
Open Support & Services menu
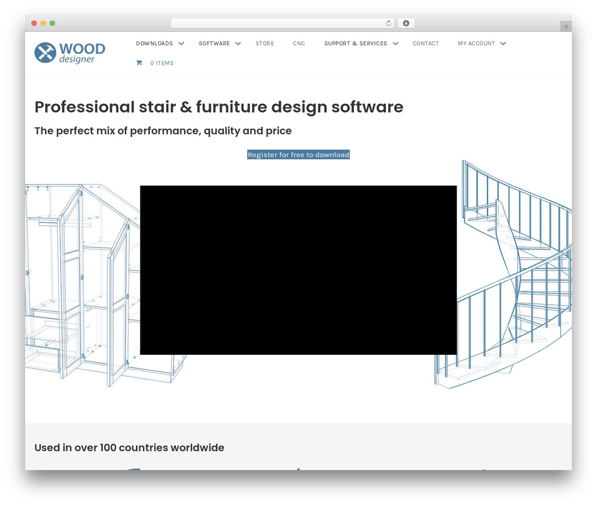coord(355,43)
